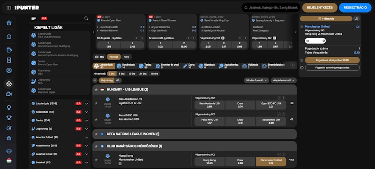The width and height of the screenshot is (375, 169).
Task: Change language via the Hungarian flag icon
Action: coord(9,161)
